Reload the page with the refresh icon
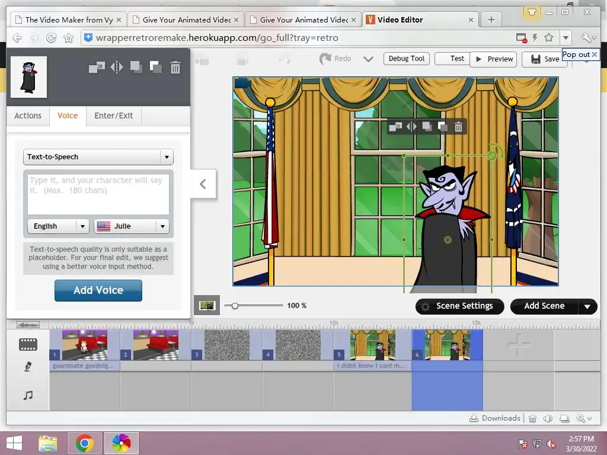The width and height of the screenshot is (607, 455). pyautogui.click(x=51, y=37)
